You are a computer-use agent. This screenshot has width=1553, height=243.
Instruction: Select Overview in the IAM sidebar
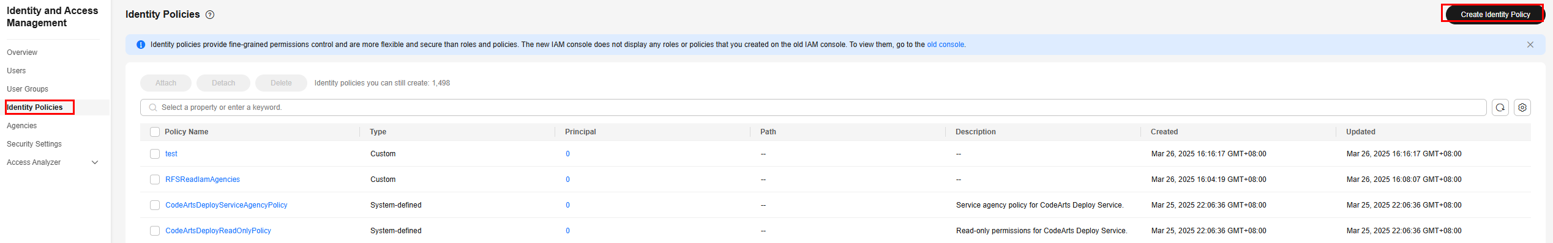point(22,53)
